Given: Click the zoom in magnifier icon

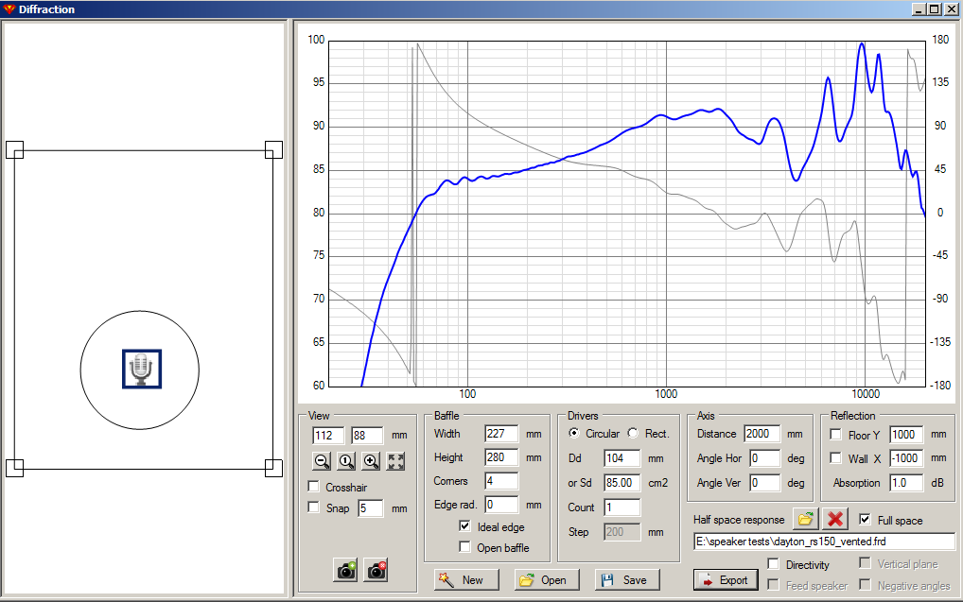Looking at the screenshot, I should [x=371, y=461].
